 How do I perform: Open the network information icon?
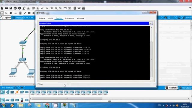pyautogui.click(x=19, y=8)
